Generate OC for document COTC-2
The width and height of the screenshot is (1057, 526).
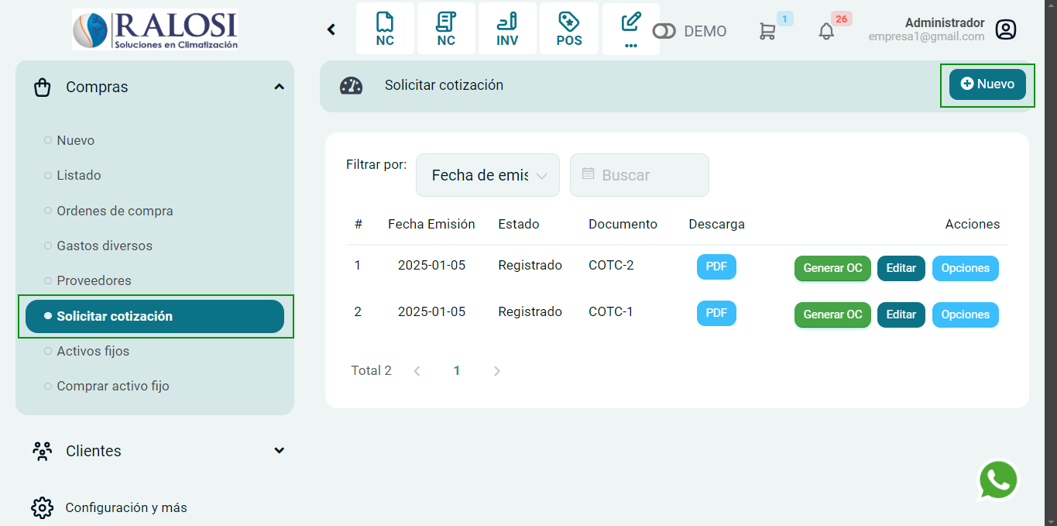coord(832,268)
